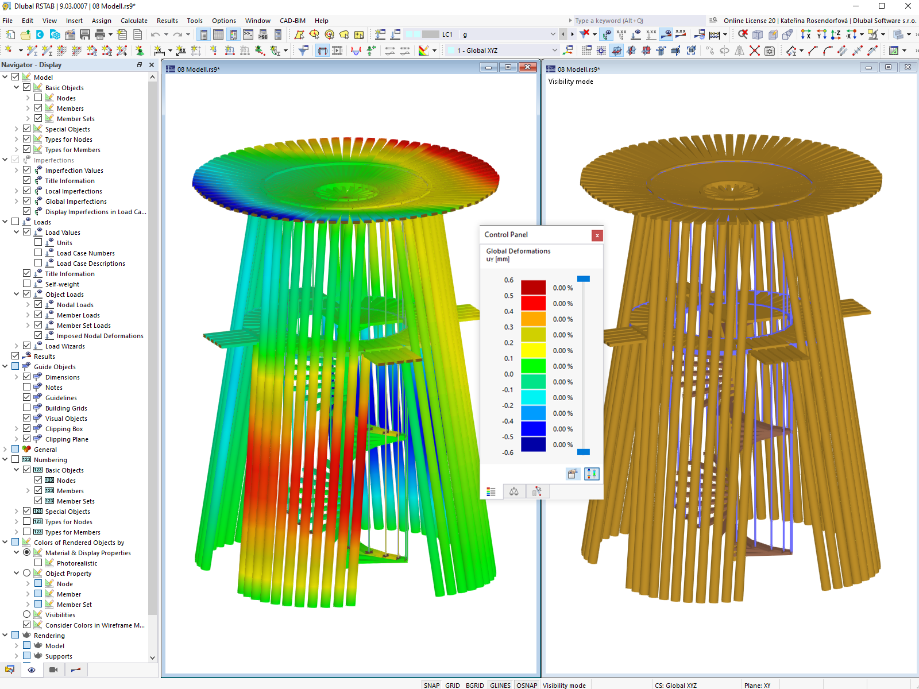Switch Navigator to Views camera tab
Image resolution: width=919 pixels, height=689 pixels.
[53, 669]
